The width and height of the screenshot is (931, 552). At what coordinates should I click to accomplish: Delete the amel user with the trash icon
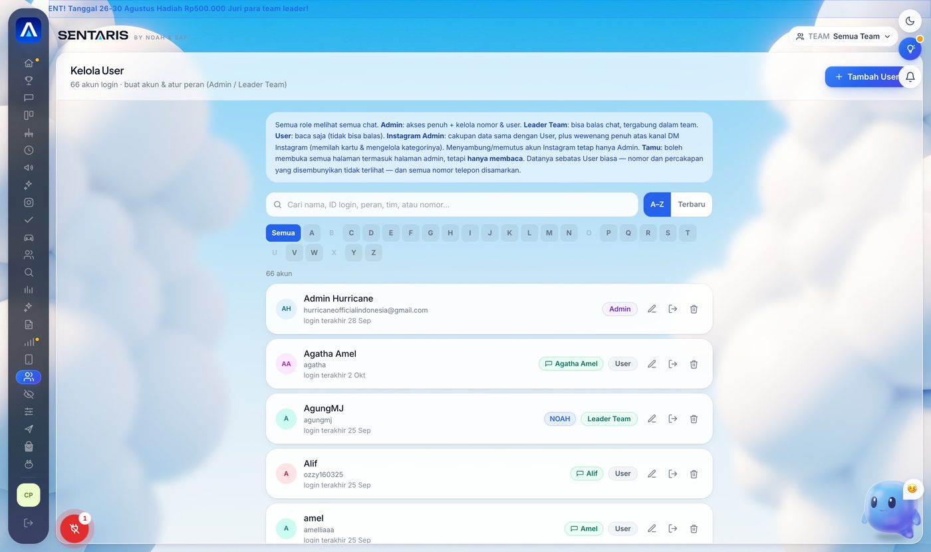[x=694, y=529]
